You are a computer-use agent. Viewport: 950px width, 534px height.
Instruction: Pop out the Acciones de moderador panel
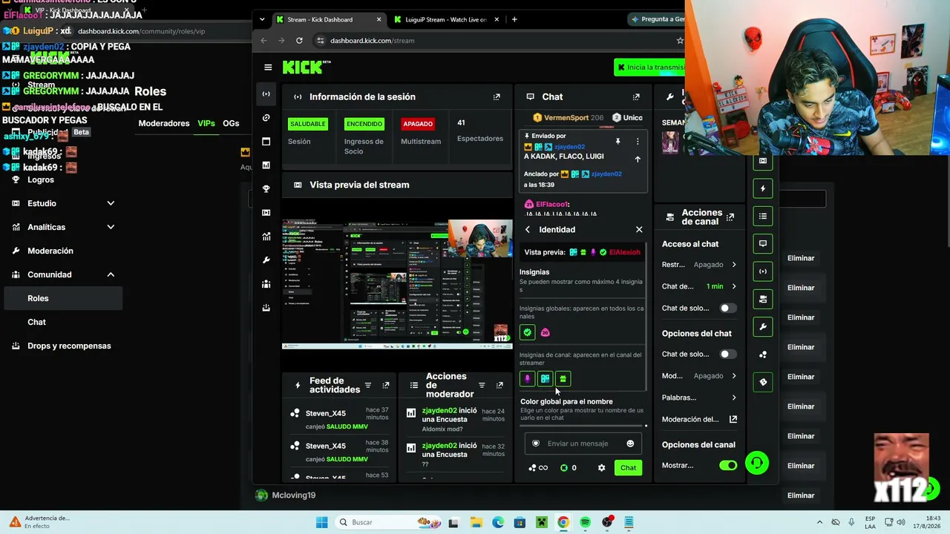pos(499,386)
